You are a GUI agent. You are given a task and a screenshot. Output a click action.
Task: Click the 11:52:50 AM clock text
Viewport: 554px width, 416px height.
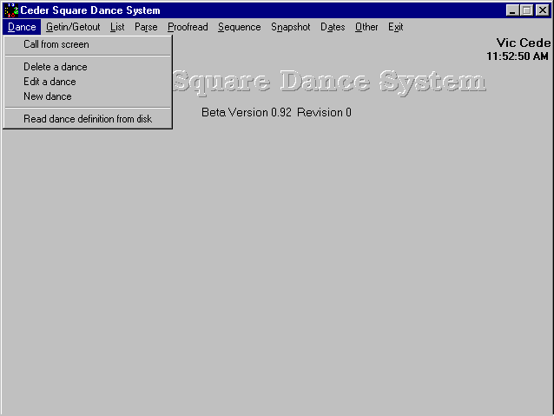click(x=518, y=56)
